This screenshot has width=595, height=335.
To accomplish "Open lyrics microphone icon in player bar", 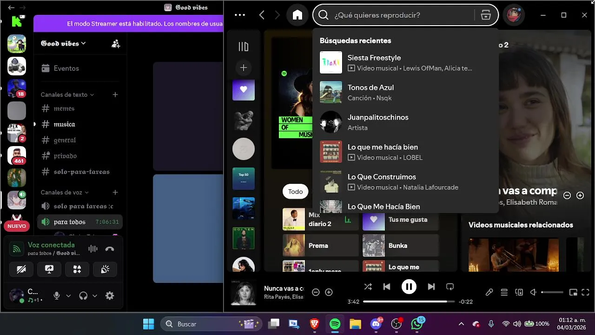I will point(489,292).
